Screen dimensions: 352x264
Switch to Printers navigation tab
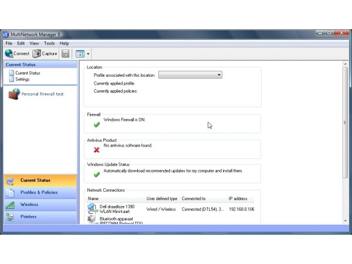pos(40,217)
